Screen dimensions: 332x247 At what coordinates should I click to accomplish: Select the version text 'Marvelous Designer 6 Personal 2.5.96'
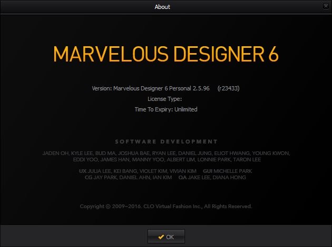tap(161, 88)
